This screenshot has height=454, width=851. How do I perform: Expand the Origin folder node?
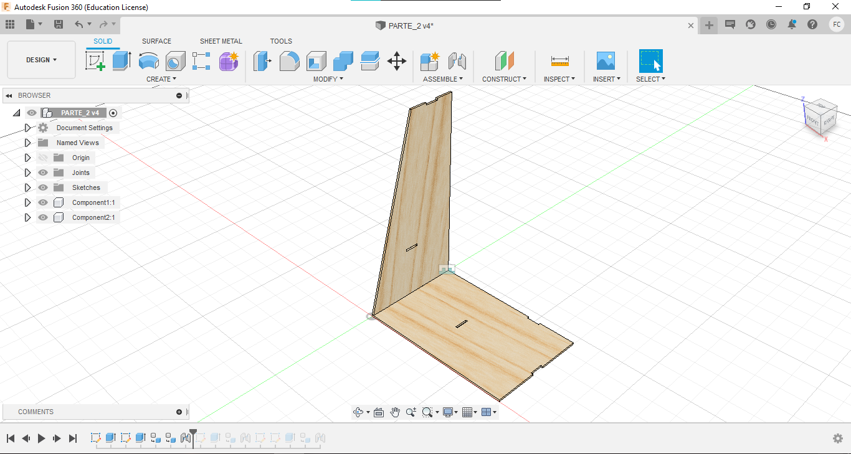(27, 158)
